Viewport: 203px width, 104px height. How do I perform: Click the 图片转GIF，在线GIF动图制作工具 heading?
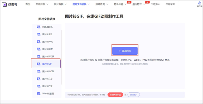click(94, 16)
